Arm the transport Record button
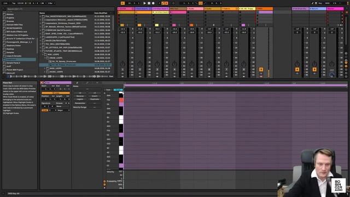The width and height of the screenshot is (350, 197). click(153, 3)
